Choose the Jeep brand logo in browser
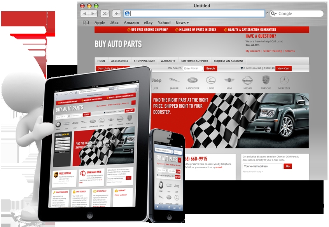 (x=156, y=80)
